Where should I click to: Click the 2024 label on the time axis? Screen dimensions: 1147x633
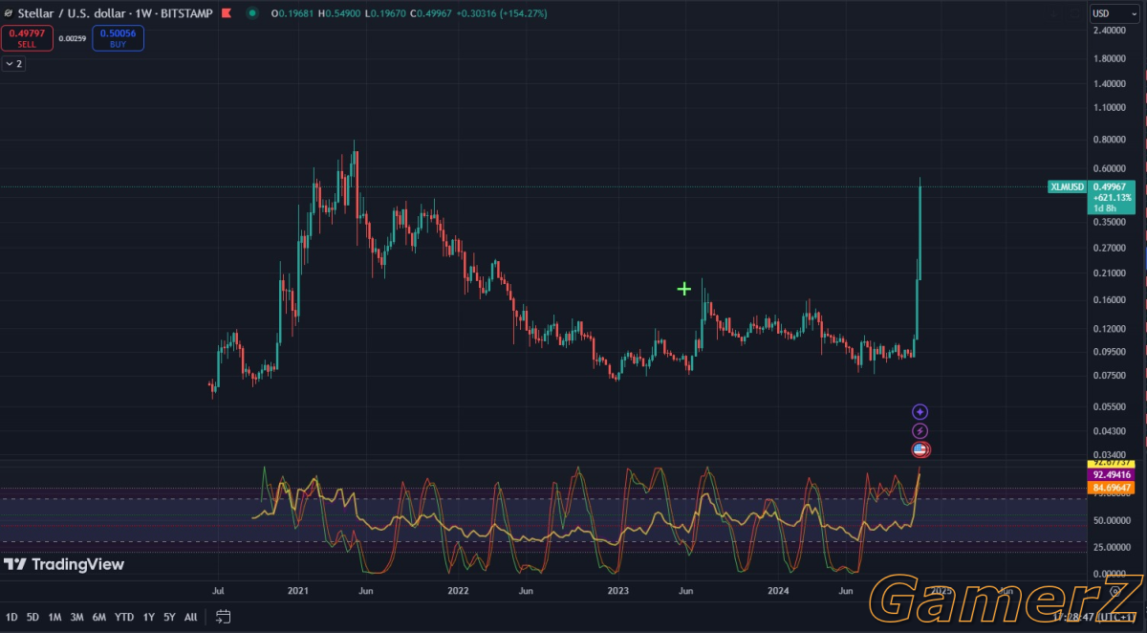[x=779, y=592]
